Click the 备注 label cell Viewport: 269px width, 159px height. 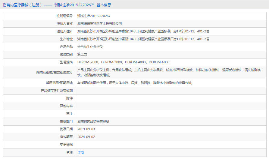coord(39,114)
